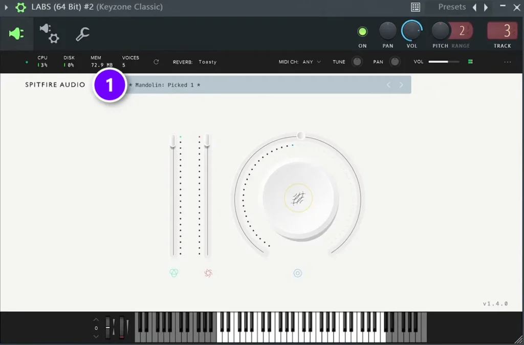The height and width of the screenshot is (345, 524).
Task: Click the big central knob
Action: [x=300, y=201]
